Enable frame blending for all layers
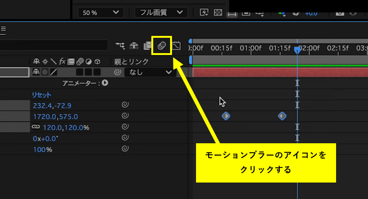The image size is (368, 199). point(147,46)
